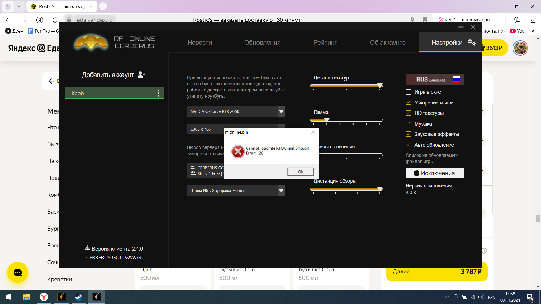Click the Далее 3 787₽ checkout button
The width and height of the screenshot is (541, 304).
[437, 272]
